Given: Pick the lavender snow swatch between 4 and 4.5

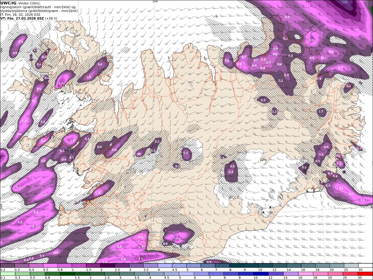Looking at the screenshot, I should point(165,266).
